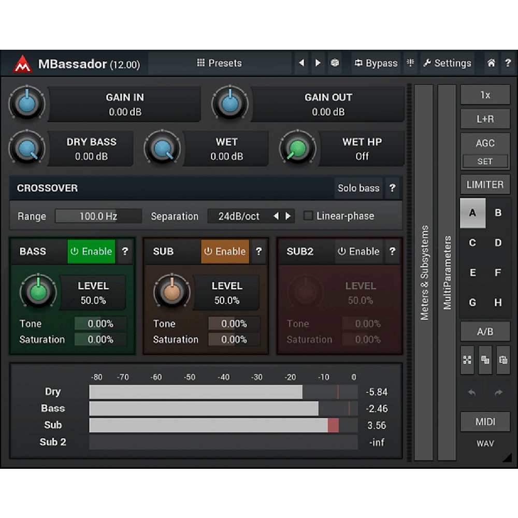This screenshot has height=518, width=518.
Task: Open the Separation 24dB/oct selector
Action: coord(239,216)
